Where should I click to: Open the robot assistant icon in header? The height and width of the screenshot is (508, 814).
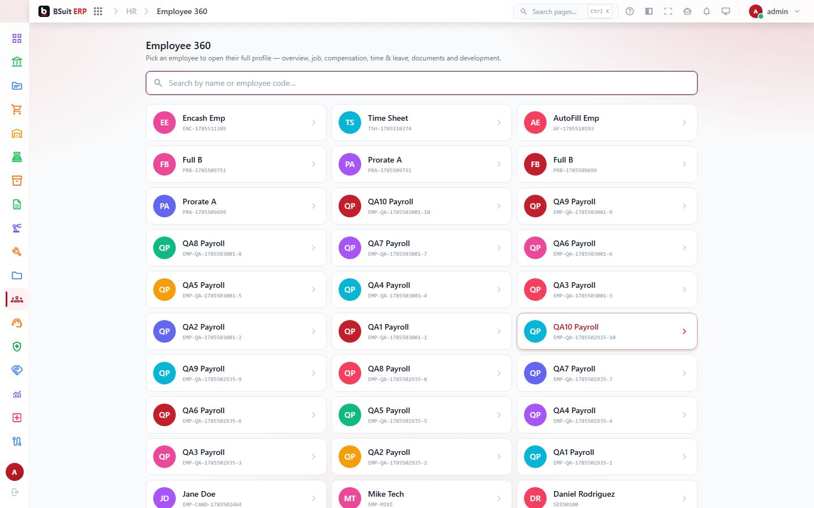point(687,11)
